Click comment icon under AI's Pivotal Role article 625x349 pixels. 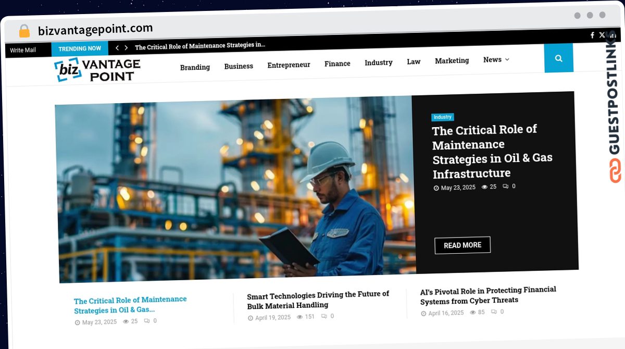pos(494,312)
